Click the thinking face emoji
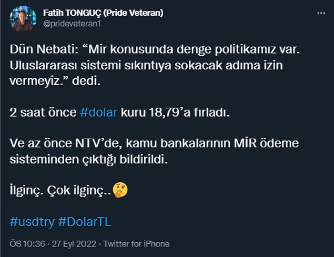The height and width of the screenshot is (257, 334). click(122, 191)
